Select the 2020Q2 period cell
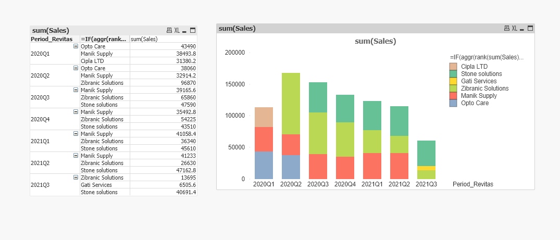Screen dimensions: 560x240 point(55,75)
